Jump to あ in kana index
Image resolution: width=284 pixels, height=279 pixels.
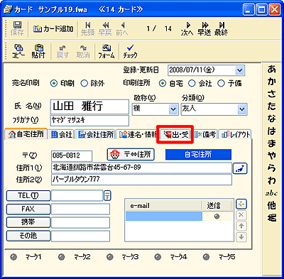pos(272,70)
